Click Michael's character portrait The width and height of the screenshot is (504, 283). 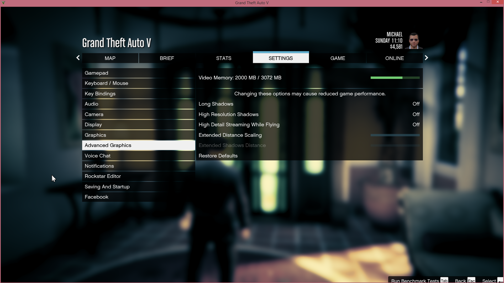(x=414, y=41)
